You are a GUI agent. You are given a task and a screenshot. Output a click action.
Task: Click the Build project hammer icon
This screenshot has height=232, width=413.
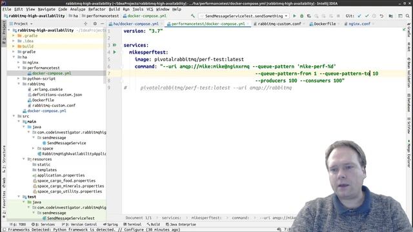coord(193,15)
